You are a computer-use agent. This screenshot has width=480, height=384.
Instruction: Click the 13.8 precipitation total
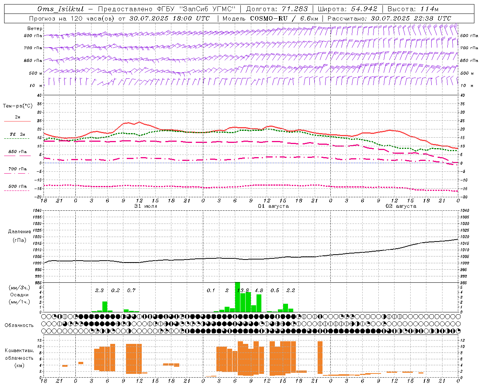click(243, 291)
